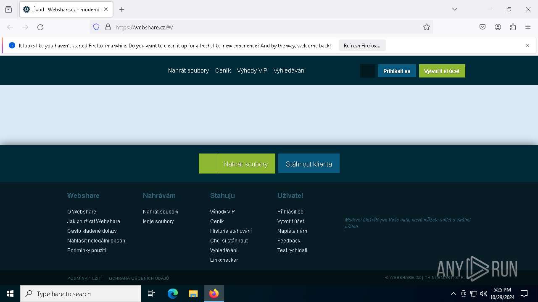Launch Microsoft Edge from taskbar
Screen dimensions: 538x302
click(173, 294)
